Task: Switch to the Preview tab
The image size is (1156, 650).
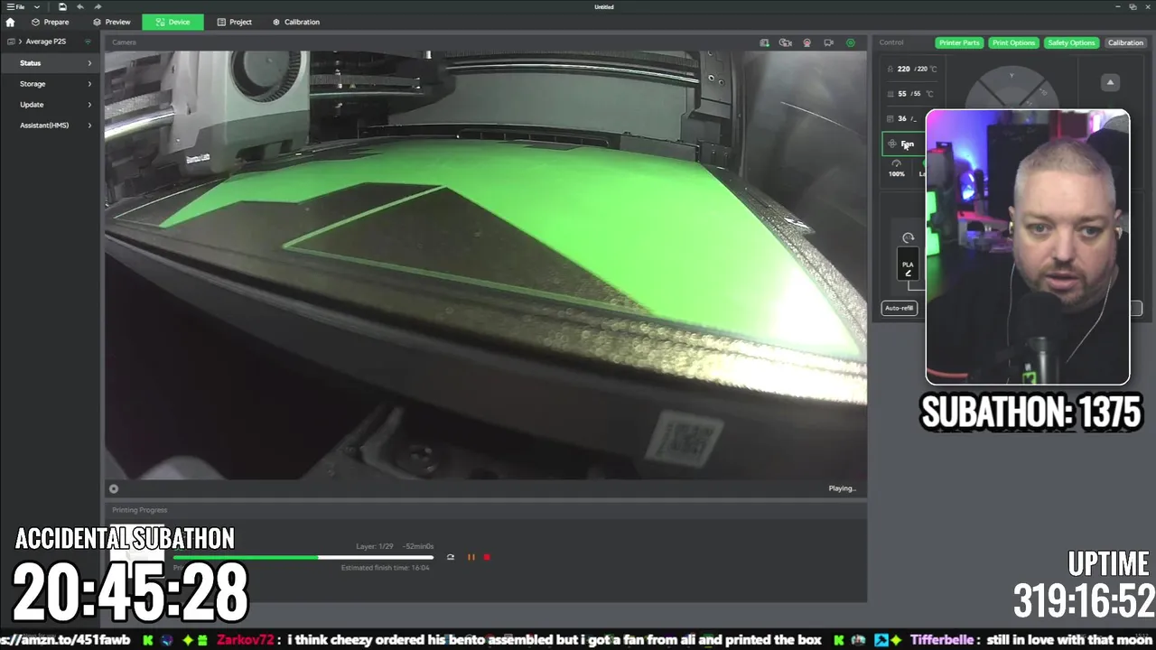Action: (111, 22)
